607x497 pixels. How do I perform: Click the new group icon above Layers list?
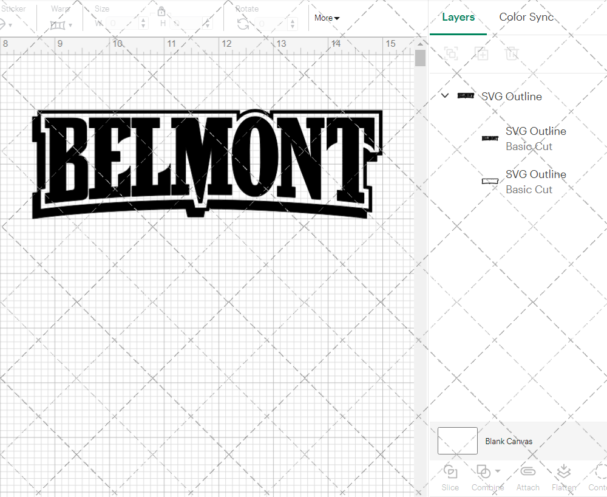(451, 53)
